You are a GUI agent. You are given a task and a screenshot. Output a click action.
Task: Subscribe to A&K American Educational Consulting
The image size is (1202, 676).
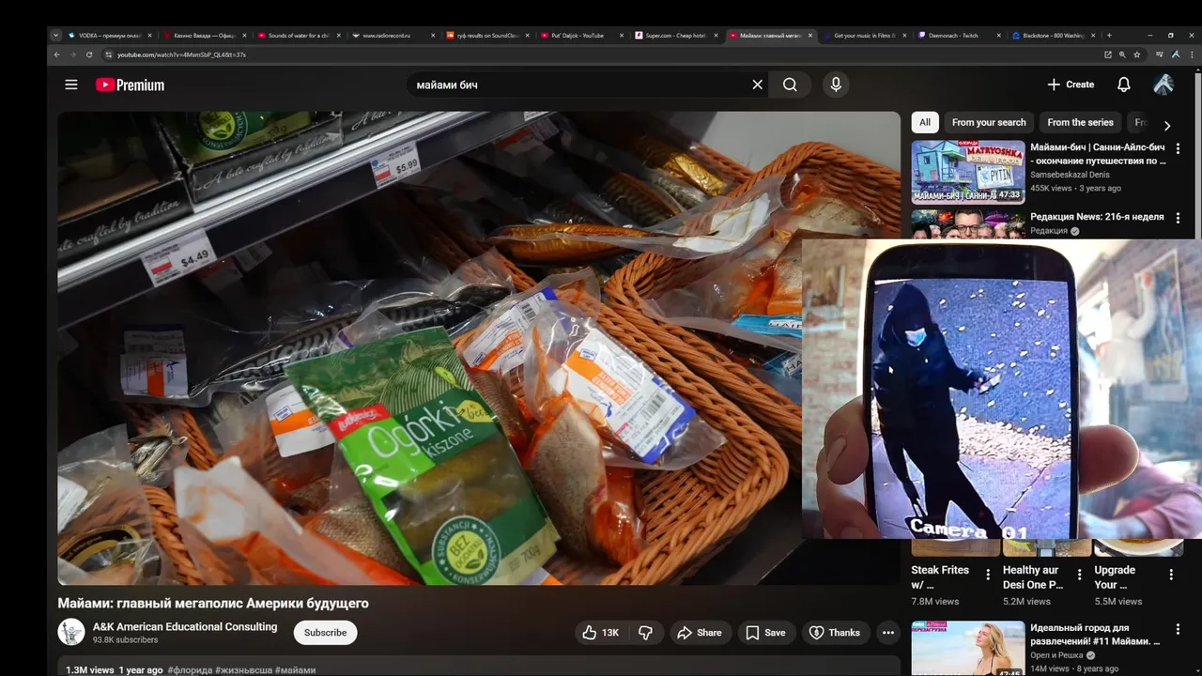point(326,633)
